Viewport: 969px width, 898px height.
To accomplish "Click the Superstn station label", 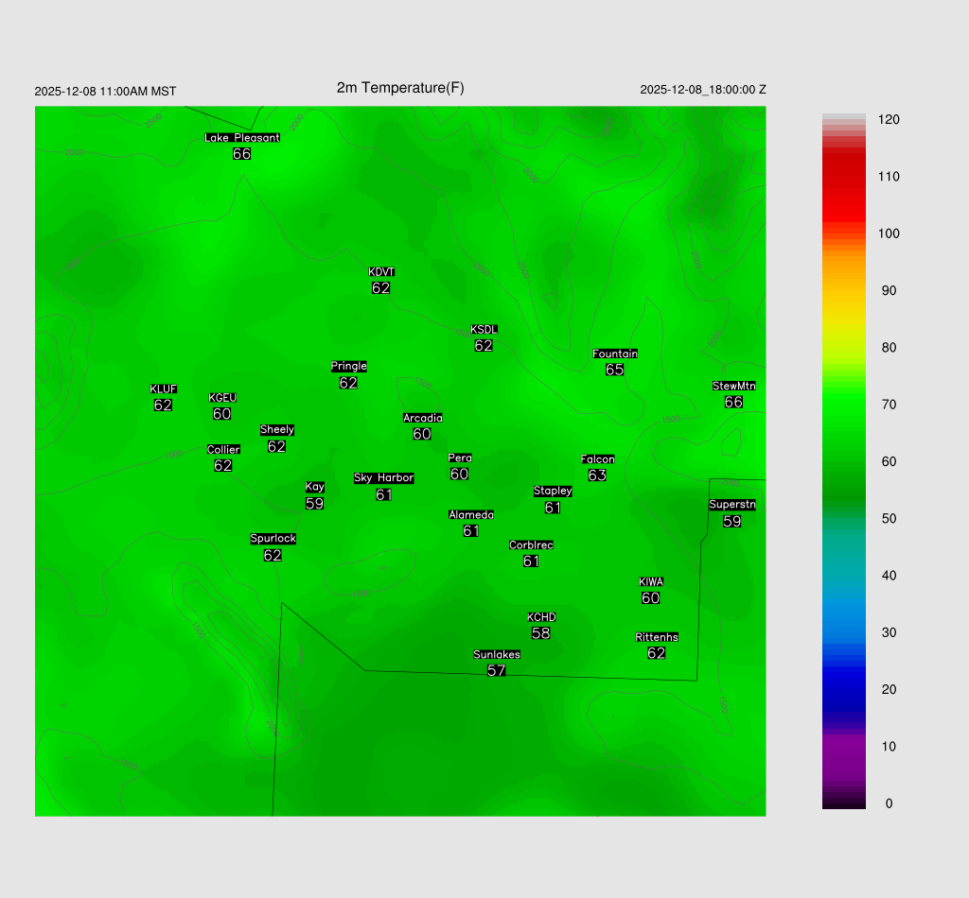I will click(732, 505).
